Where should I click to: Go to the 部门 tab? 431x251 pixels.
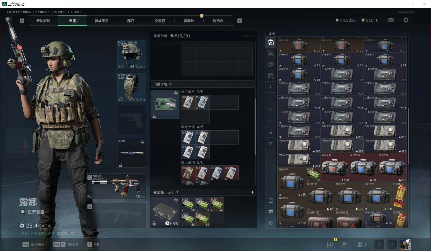pyautogui.click(x=131, y=21)
